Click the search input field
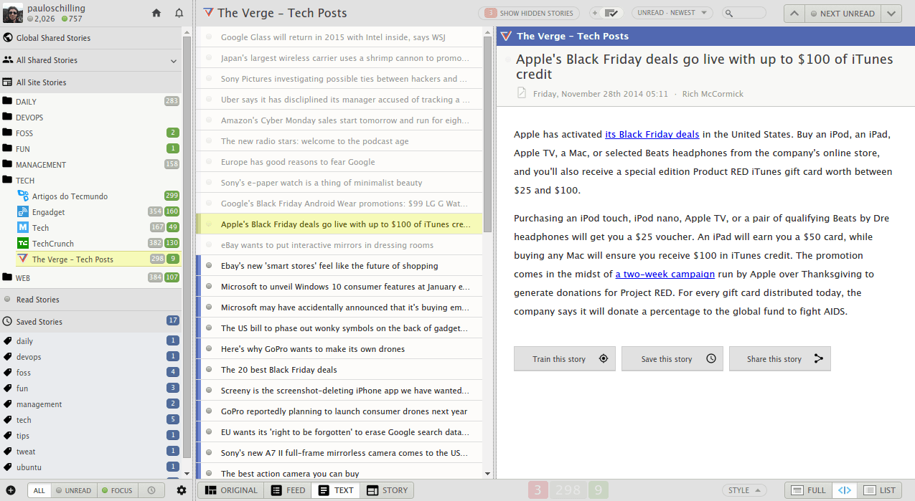915x501 pixels. pos(749,13)
